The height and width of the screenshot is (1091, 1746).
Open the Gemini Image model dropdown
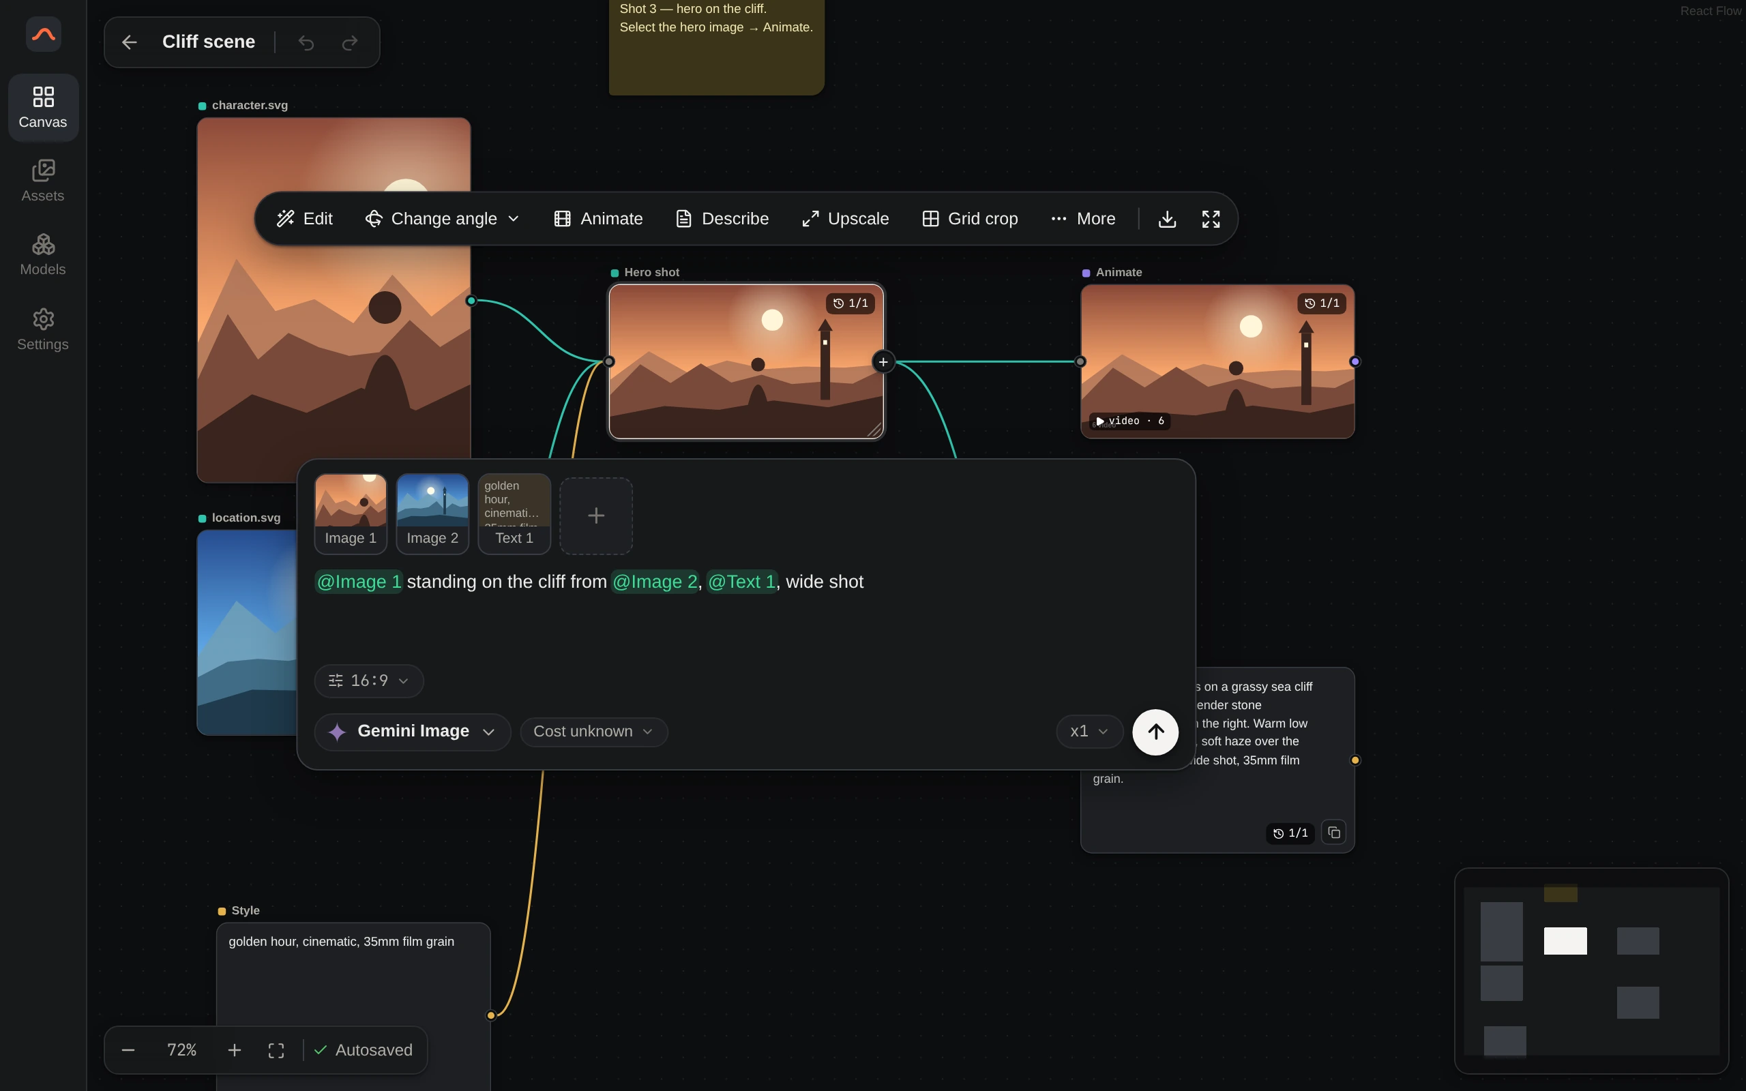point(413,732)
